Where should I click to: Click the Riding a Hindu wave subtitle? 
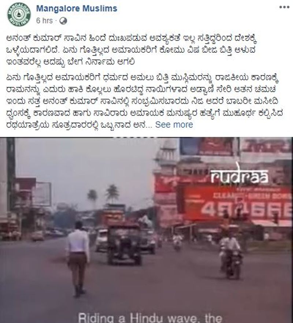tap(150, 318)
